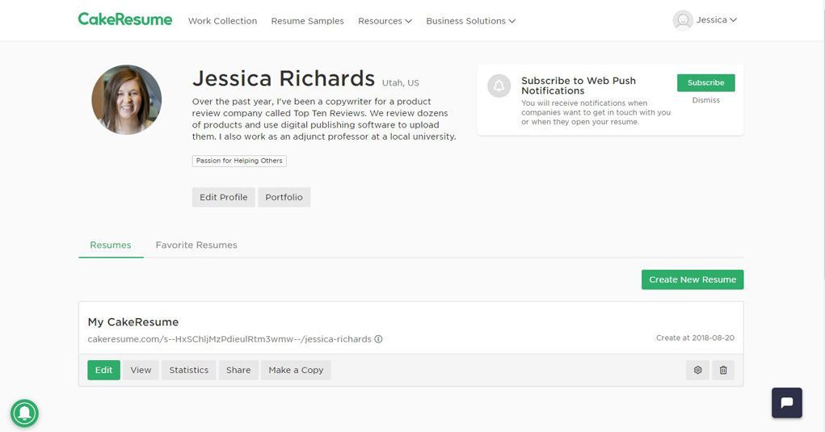View the My CakeResume resume

click(x=141, y=370)
